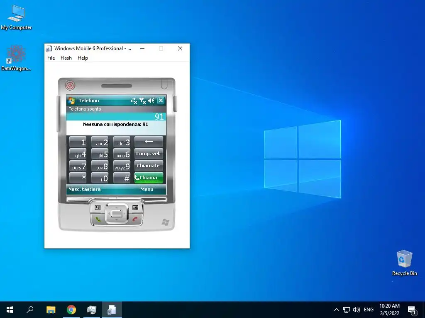The height and width of the screenshot is (318, 425).
Task: Open the Windows Mobile Start flag icon
Action: (71, 101)
